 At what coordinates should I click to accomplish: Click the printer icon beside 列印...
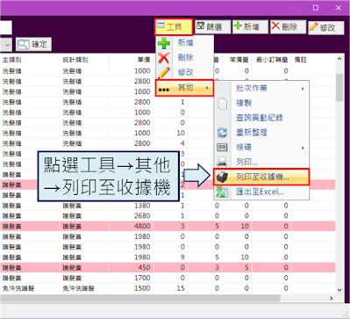[x=222, y=162]
